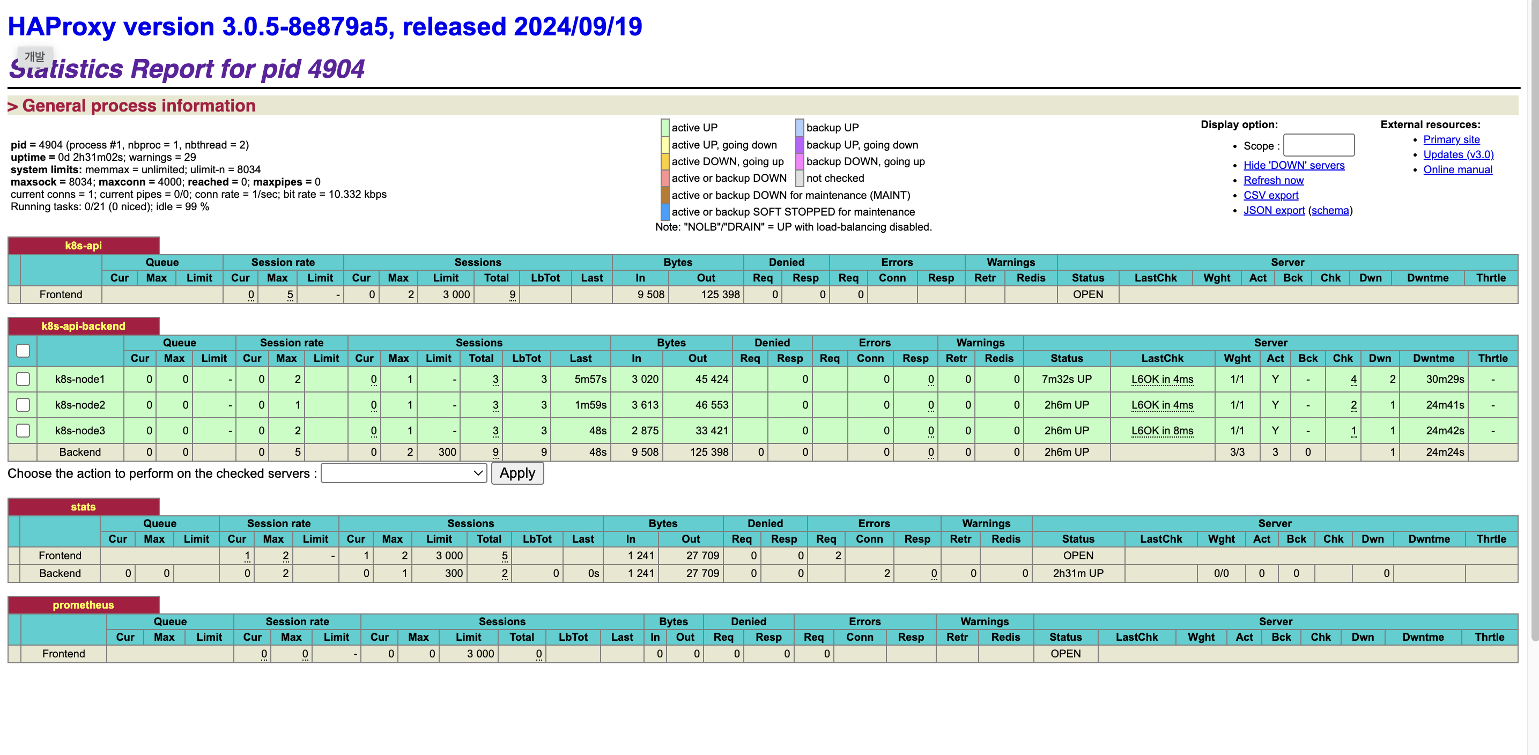Visit the Primary site link
This screenshot has height=755, width=1539.
point(1451,139)
